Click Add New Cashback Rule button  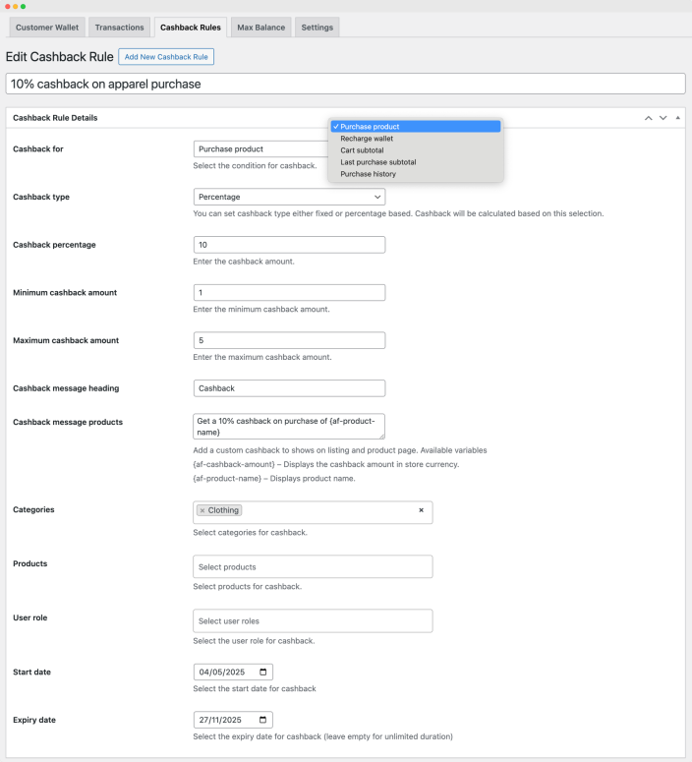point(166,57)
